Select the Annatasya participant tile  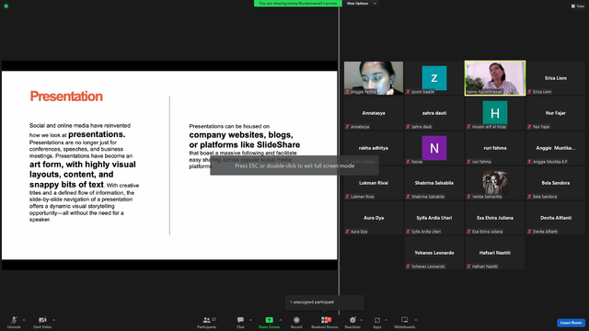coord(374,113)
